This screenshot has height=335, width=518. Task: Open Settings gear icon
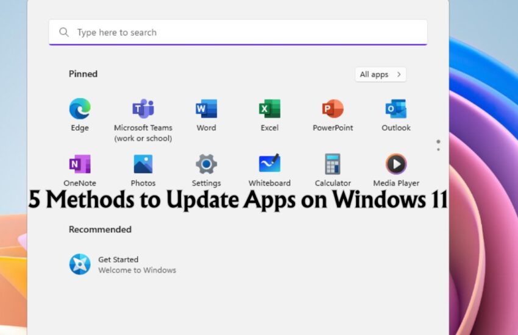point(206,164)
